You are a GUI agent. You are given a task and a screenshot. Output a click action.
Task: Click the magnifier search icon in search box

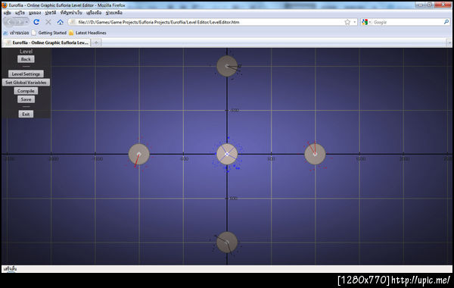[x=446, y=22]
